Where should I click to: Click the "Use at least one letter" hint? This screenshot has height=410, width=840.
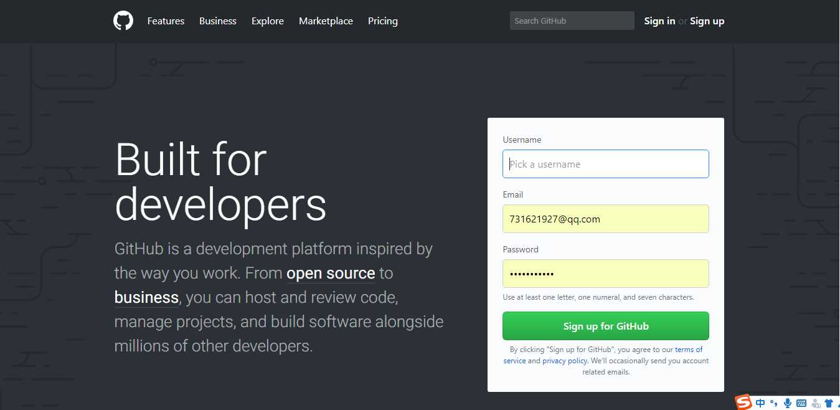point(598,297)
